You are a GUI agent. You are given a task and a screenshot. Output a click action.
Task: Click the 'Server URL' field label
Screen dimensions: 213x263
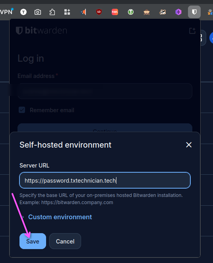34,166
